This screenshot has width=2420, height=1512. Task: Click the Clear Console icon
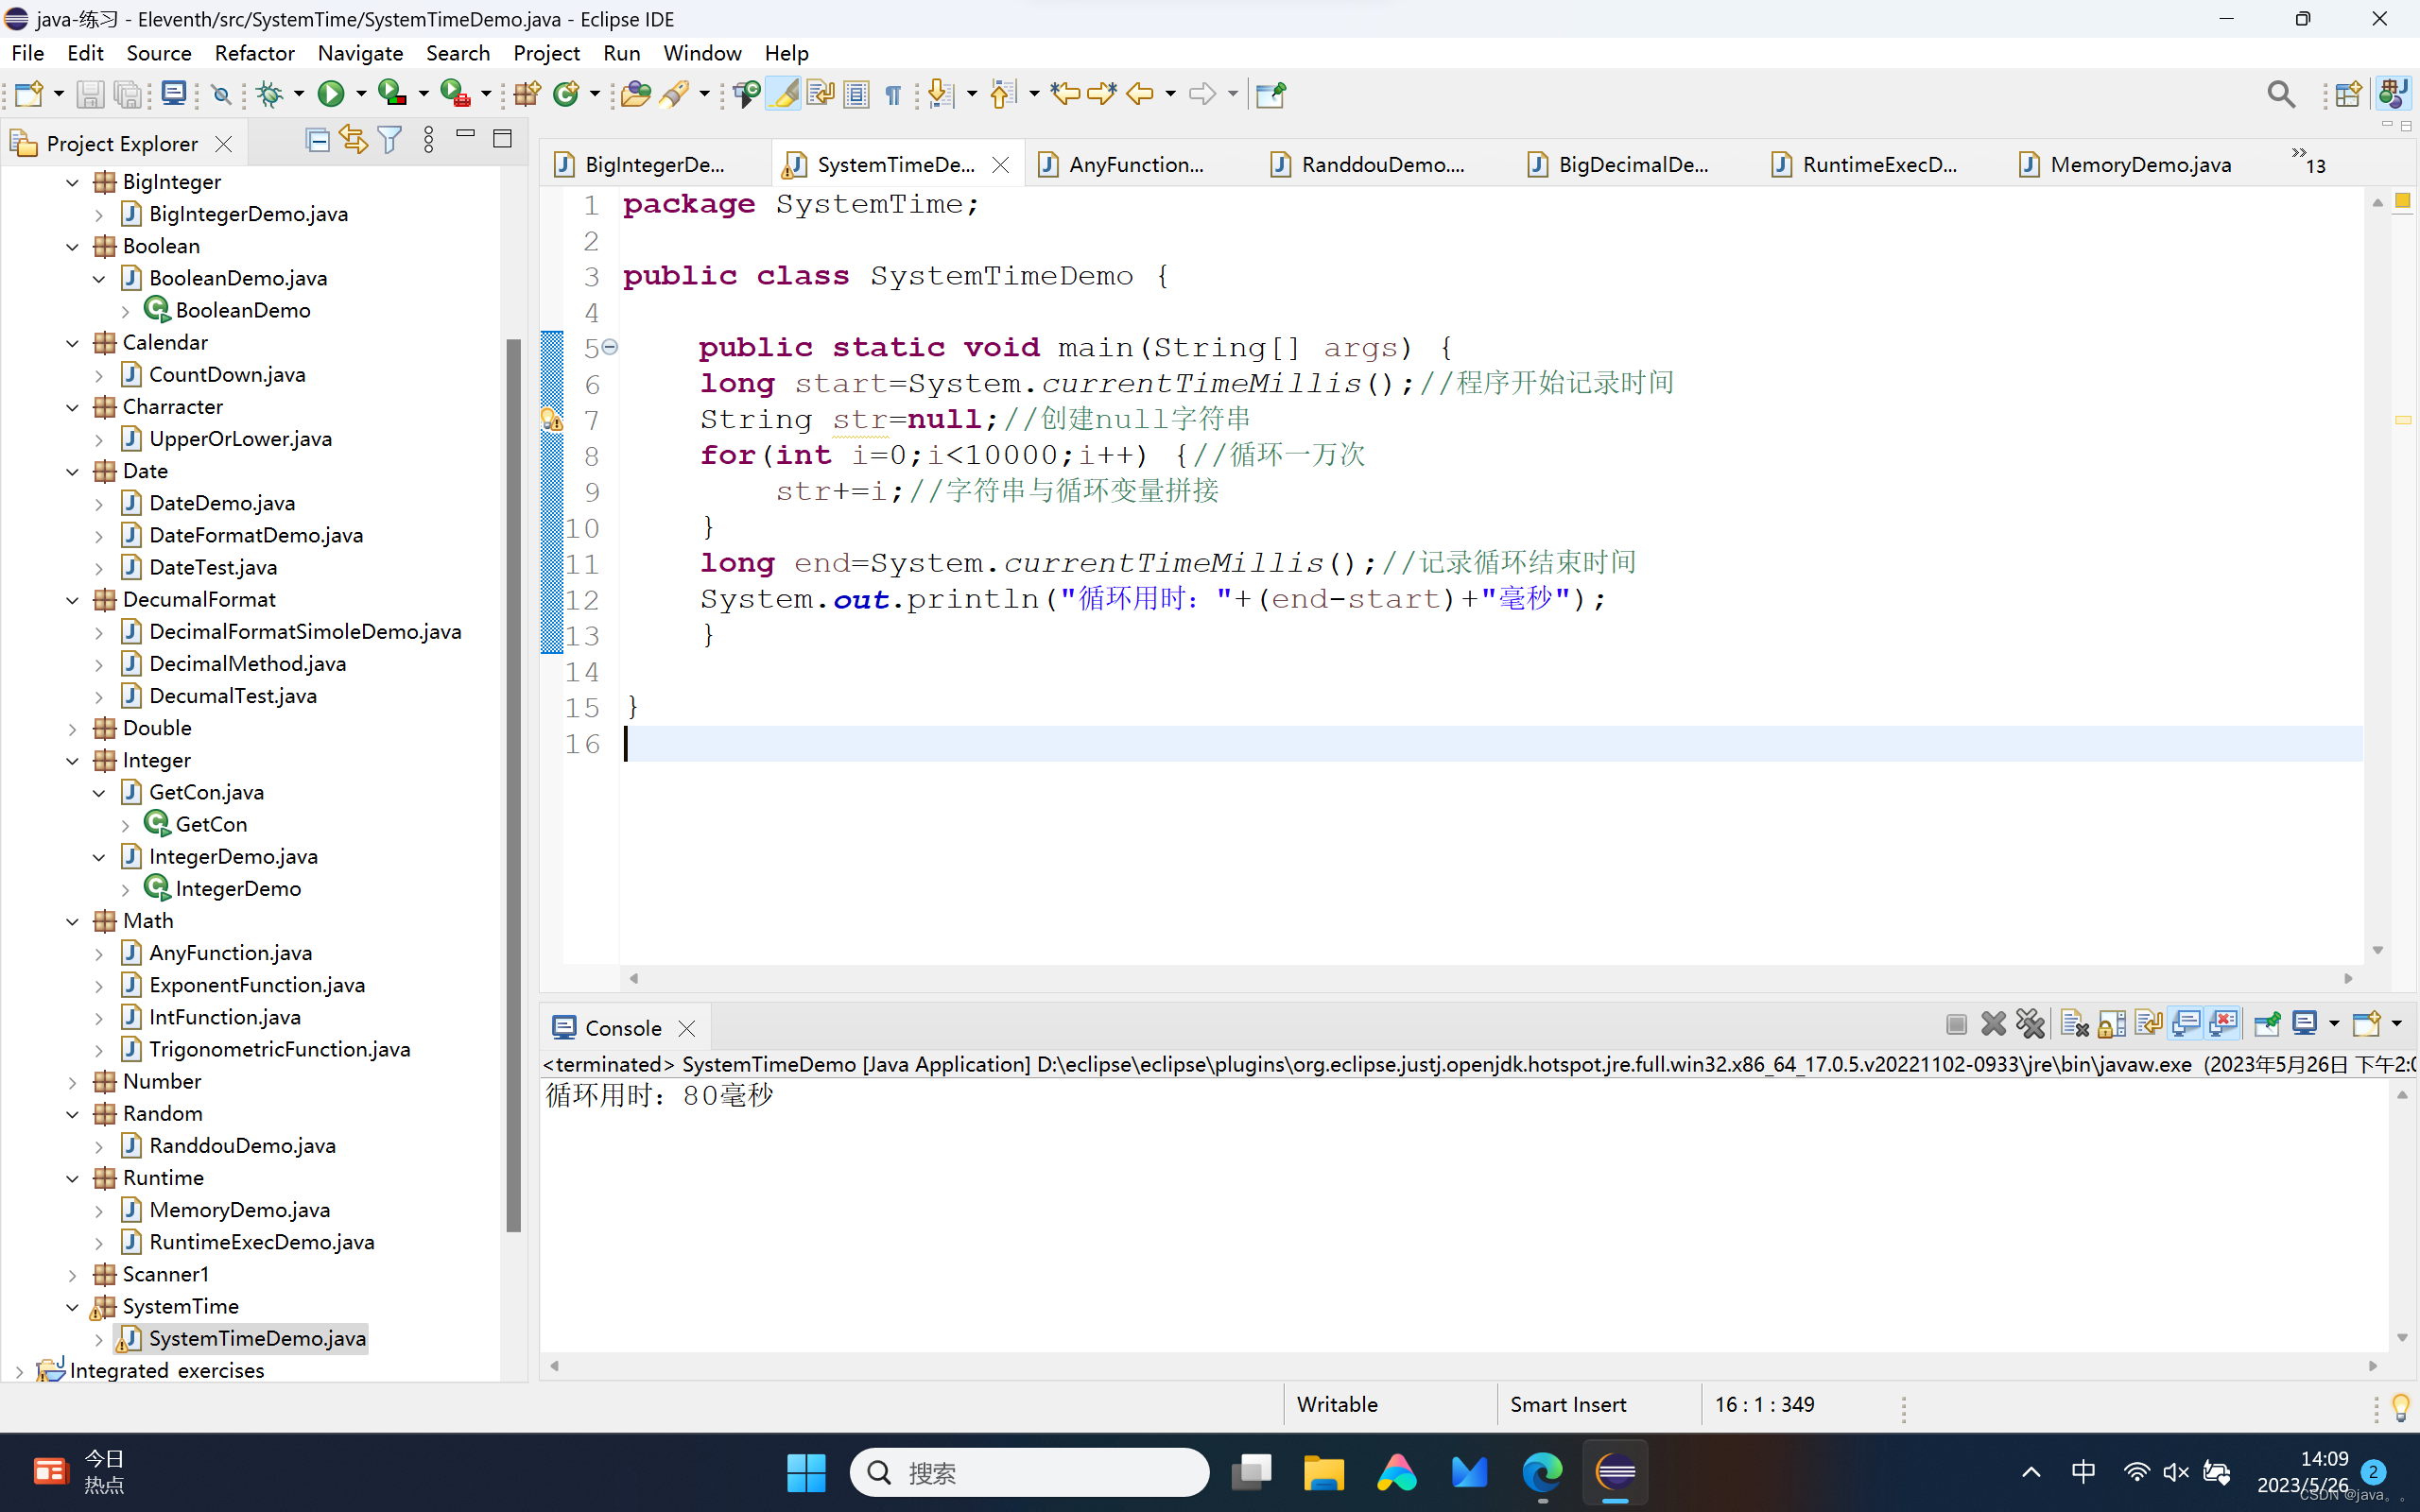click(x=2073, y=1023)
